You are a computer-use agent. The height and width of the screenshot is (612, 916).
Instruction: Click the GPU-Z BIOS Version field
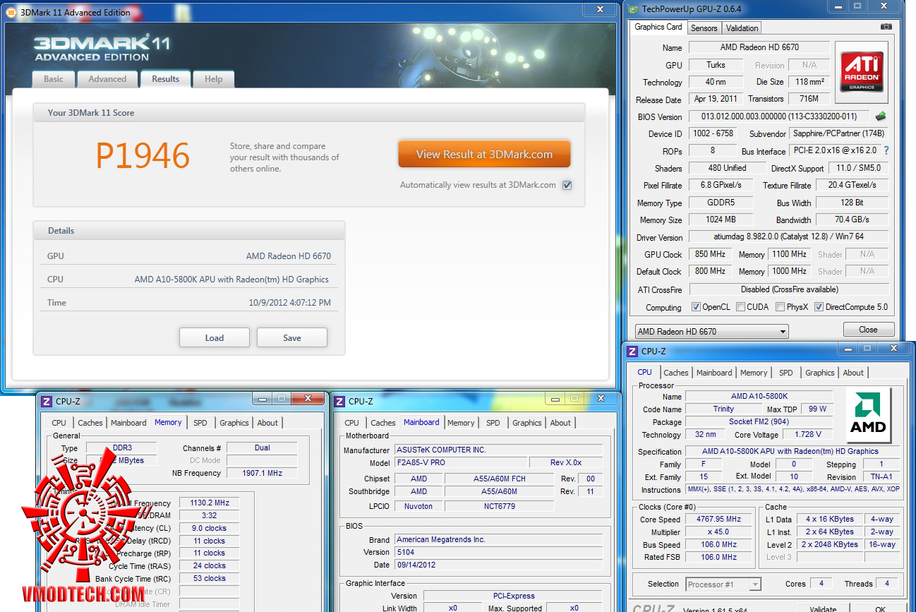click(780, 116)
